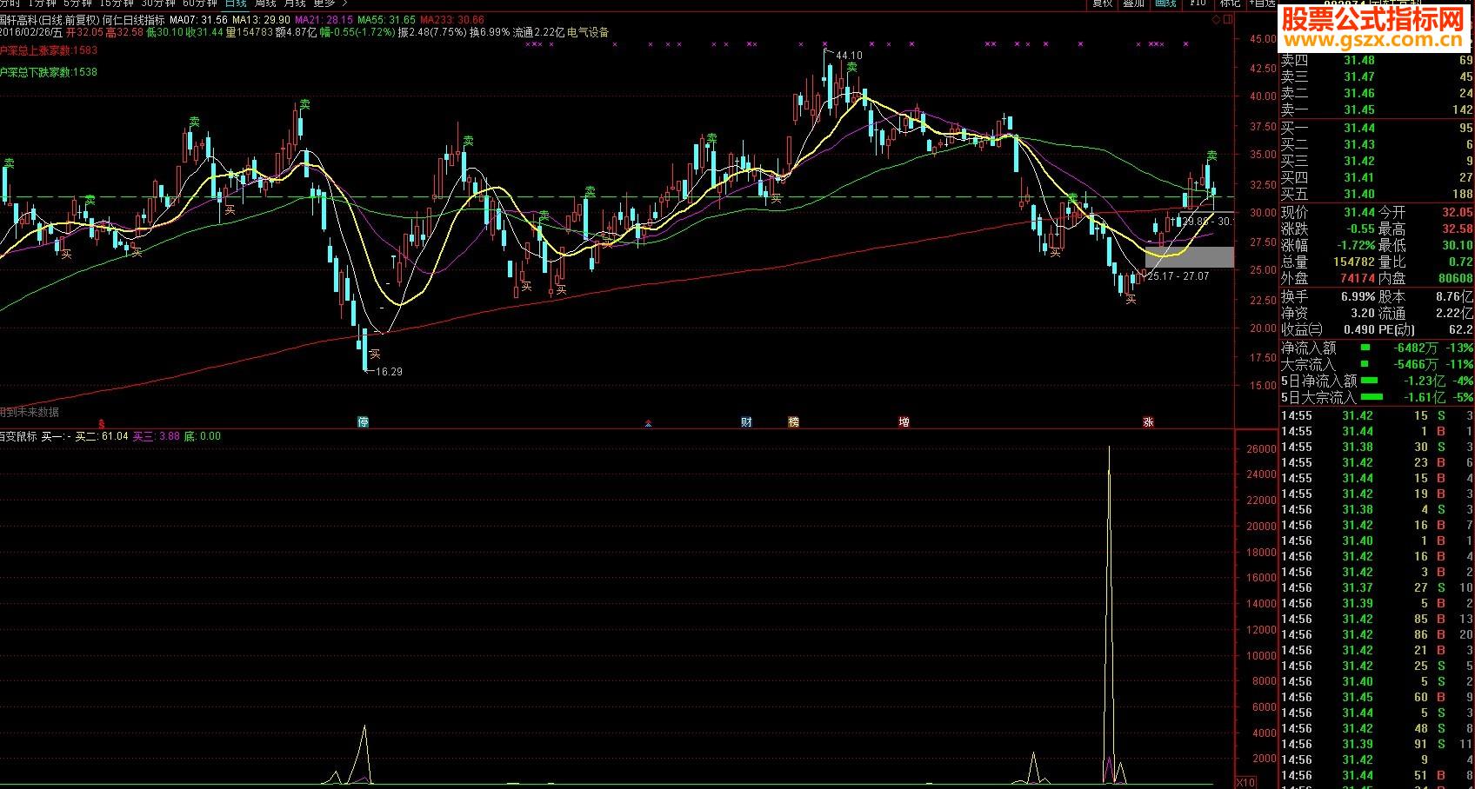This screenshot has width=1475, height=789.
Task: Click the X10 scale indicator in the lower chart
Action: [x=1245, y=782]
